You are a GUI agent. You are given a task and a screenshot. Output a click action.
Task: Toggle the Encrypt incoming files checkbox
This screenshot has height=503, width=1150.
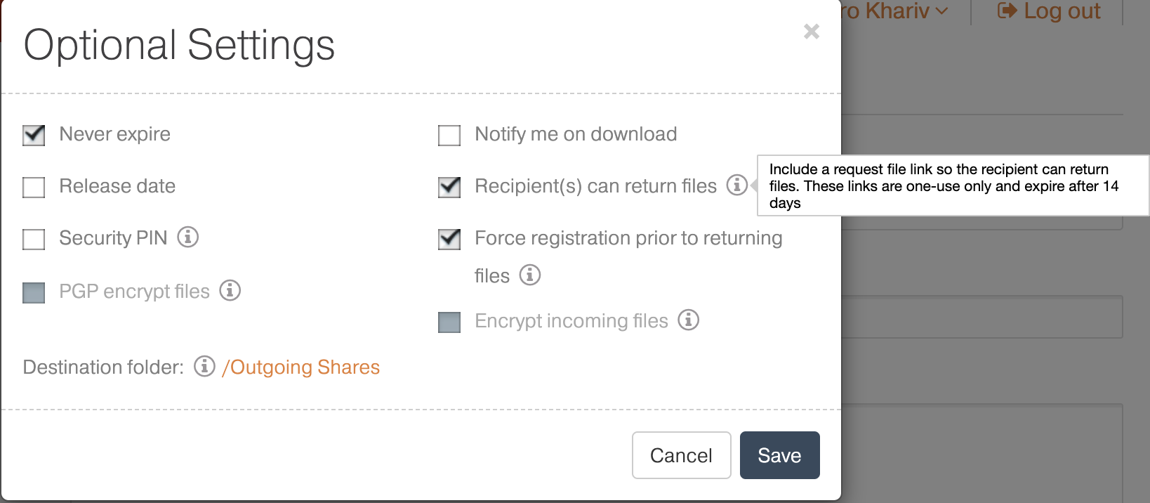coord(449,322)
